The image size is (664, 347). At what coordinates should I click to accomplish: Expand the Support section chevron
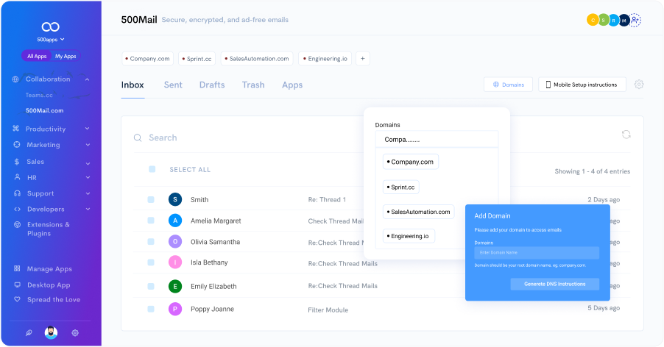pyautogui.click(x=88, y=193)
